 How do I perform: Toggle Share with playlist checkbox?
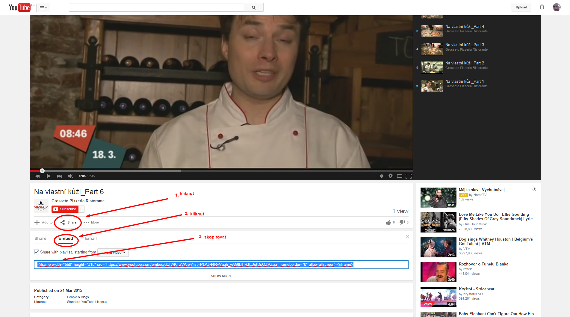[x=37, y=252]
